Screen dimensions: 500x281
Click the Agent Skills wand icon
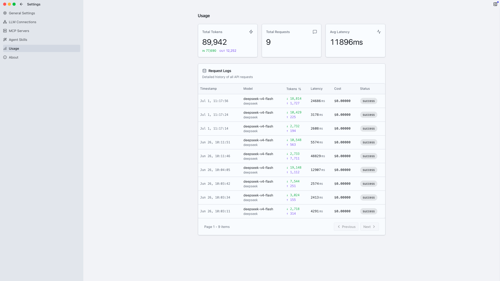click(5, 40)
